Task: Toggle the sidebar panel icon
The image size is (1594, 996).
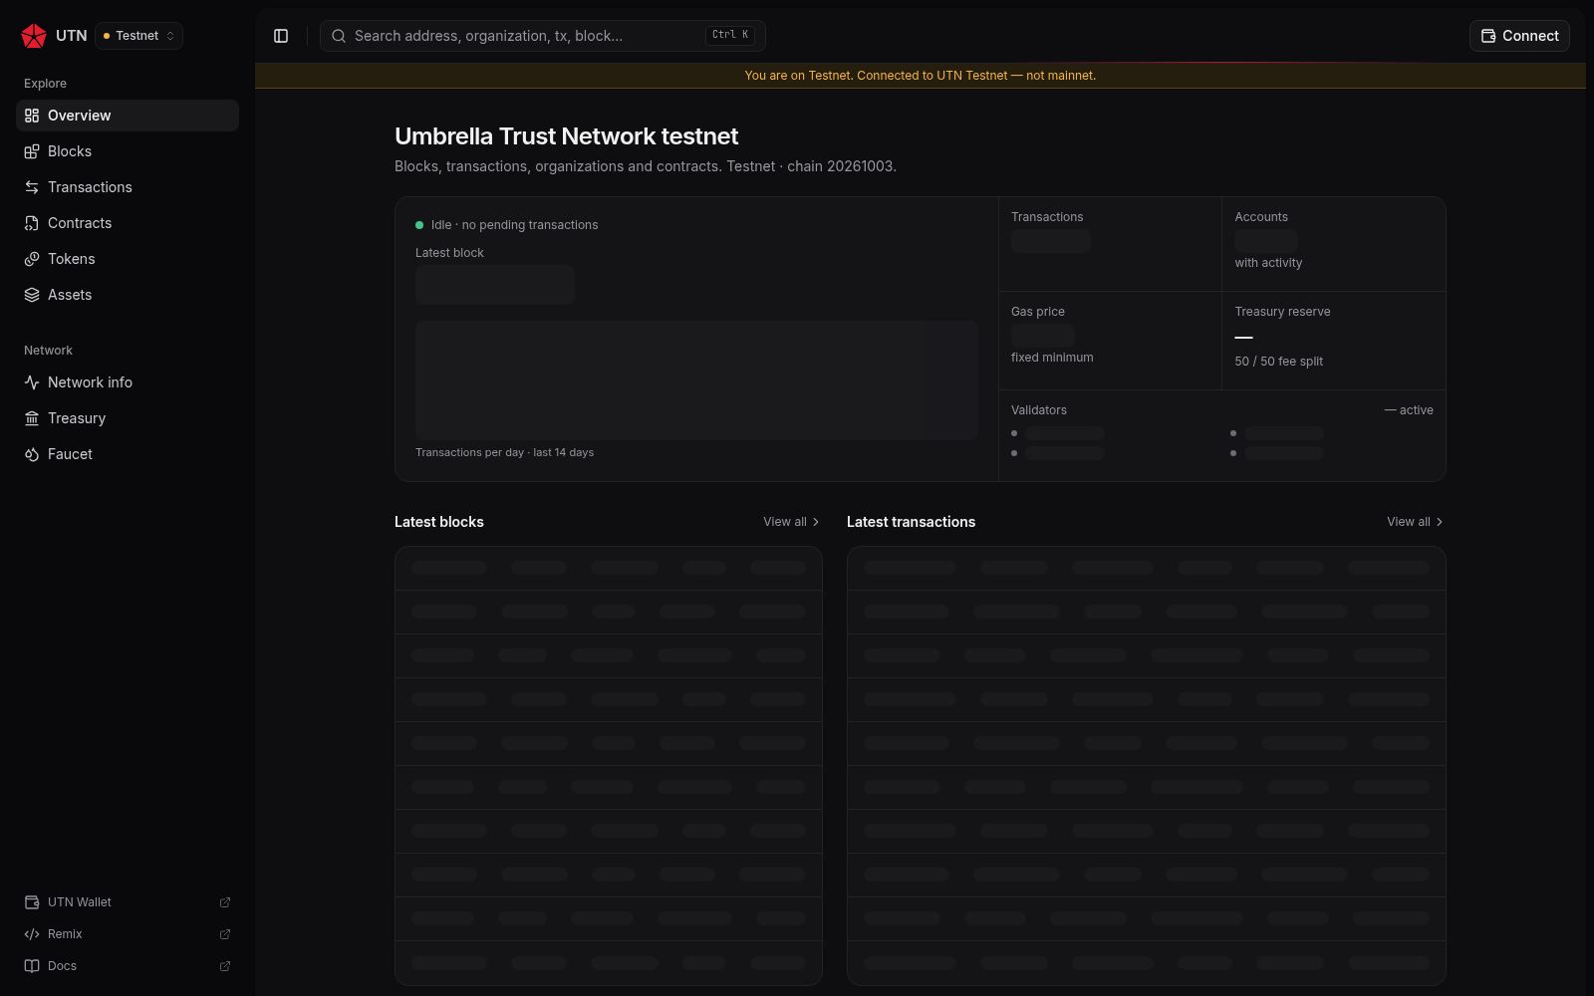Action: pos(281,36)
